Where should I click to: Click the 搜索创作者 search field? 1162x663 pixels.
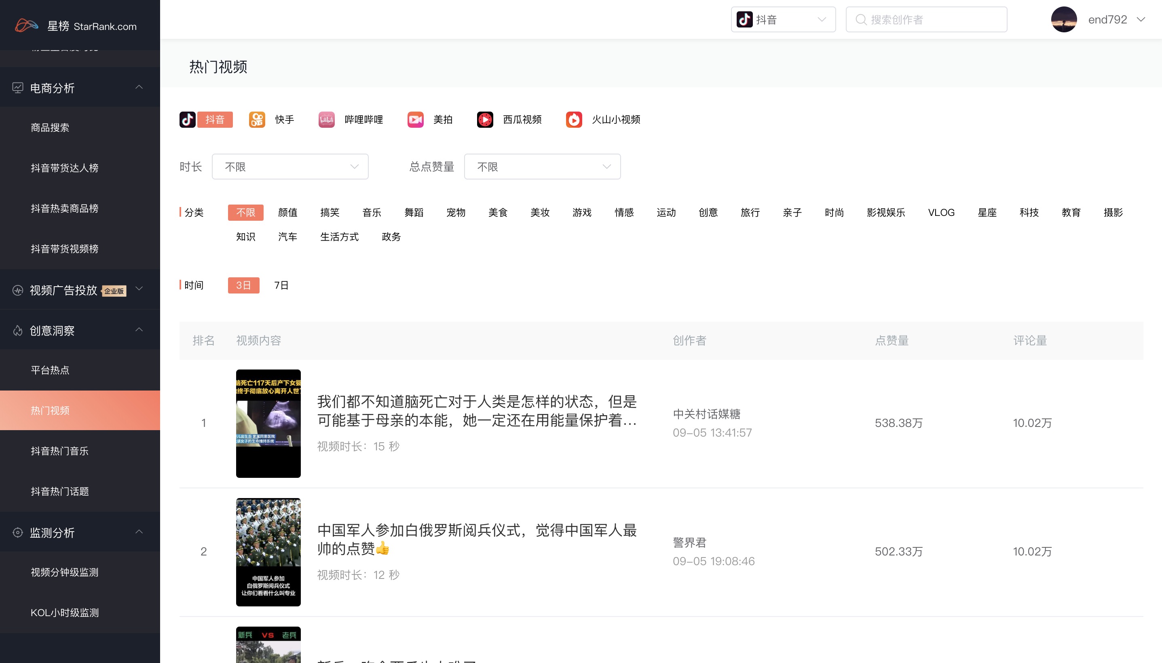click(926, 19)
